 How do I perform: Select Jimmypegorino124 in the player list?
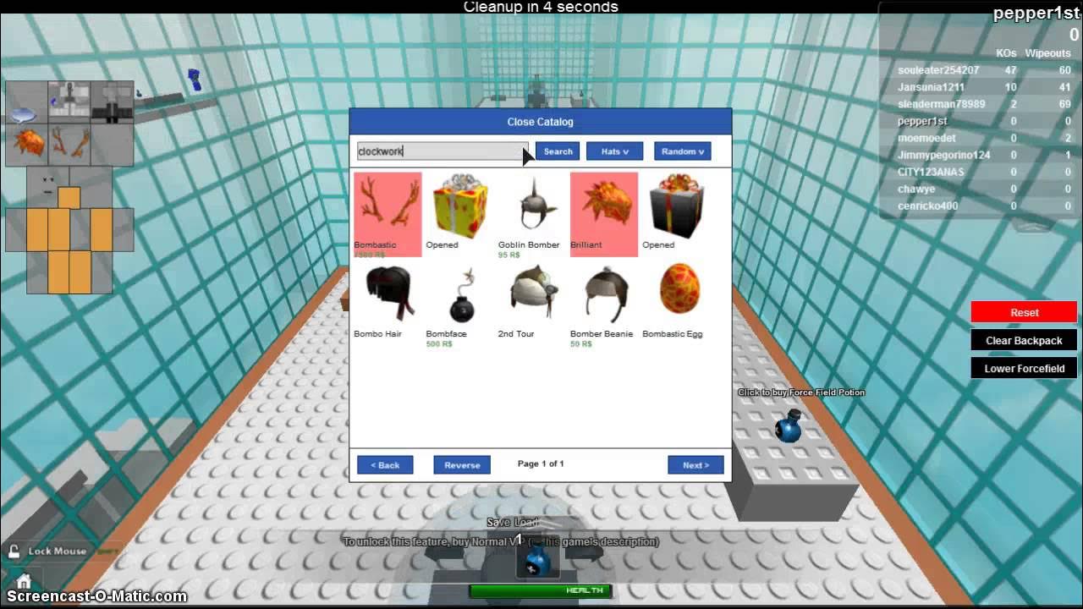coord(943,155)
